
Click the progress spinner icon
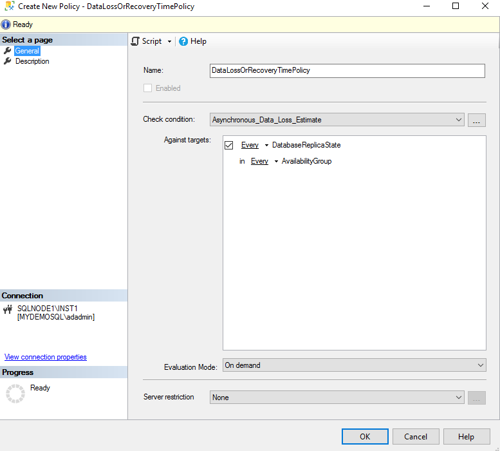(15, 394)
